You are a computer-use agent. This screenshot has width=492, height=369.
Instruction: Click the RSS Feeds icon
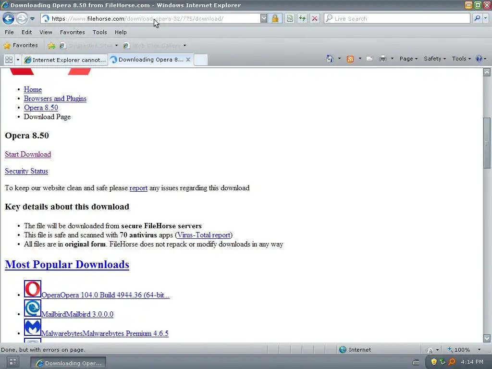click(350, 59)
